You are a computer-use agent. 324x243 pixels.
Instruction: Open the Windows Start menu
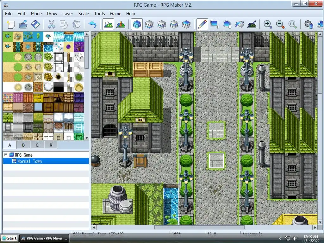click(x=9, y=238)
